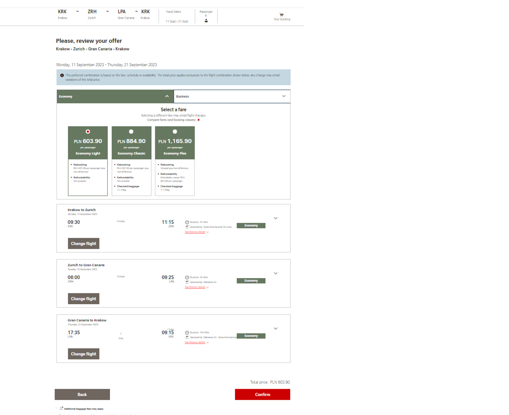509x415 pixels.
Task: Click the PLN 884.90 Economy Classic price
Action: coord(132,141)
